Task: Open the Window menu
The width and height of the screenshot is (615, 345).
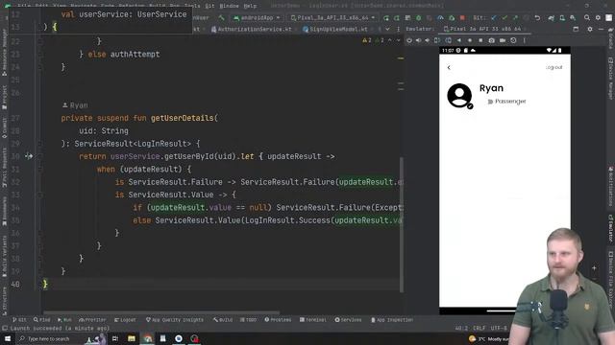Action: point(229,6)
